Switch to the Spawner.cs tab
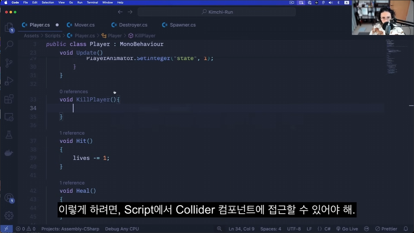The image size is (414, 233). [183, 25]
